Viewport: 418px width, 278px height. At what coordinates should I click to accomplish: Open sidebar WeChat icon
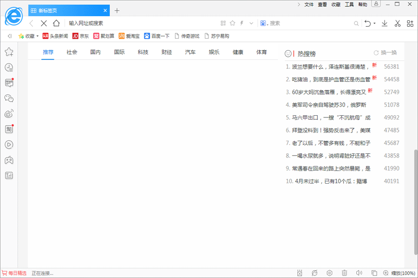[x=9, y=98]
